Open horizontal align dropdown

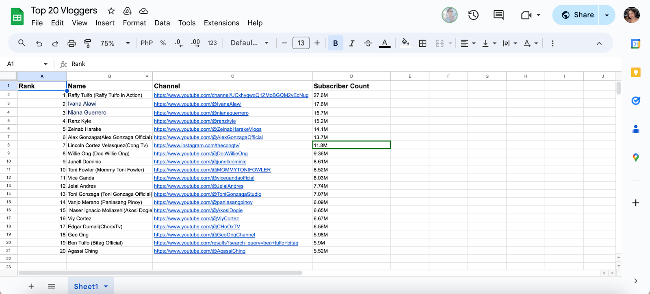pos(468,43)
